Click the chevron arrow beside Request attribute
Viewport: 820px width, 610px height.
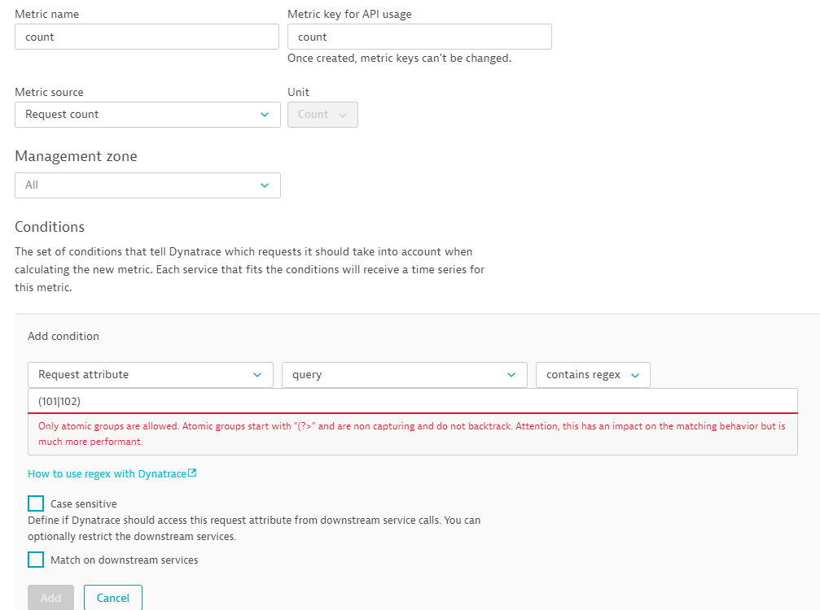click(257, 375)
